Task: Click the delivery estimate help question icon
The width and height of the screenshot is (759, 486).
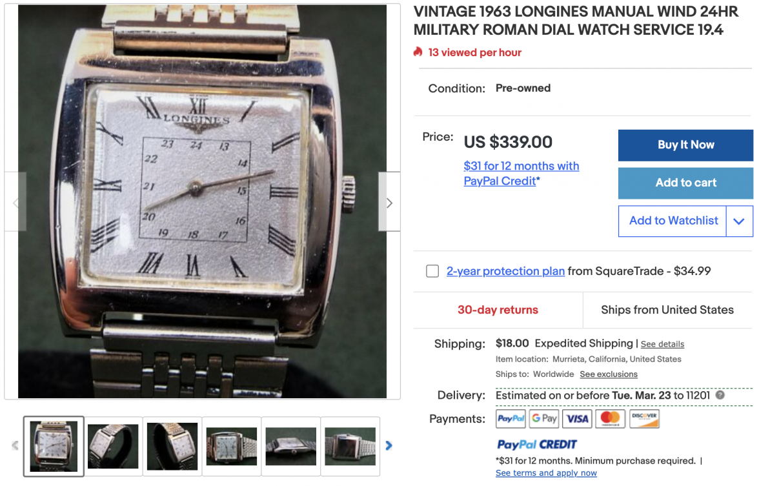Action: point(720,395)
